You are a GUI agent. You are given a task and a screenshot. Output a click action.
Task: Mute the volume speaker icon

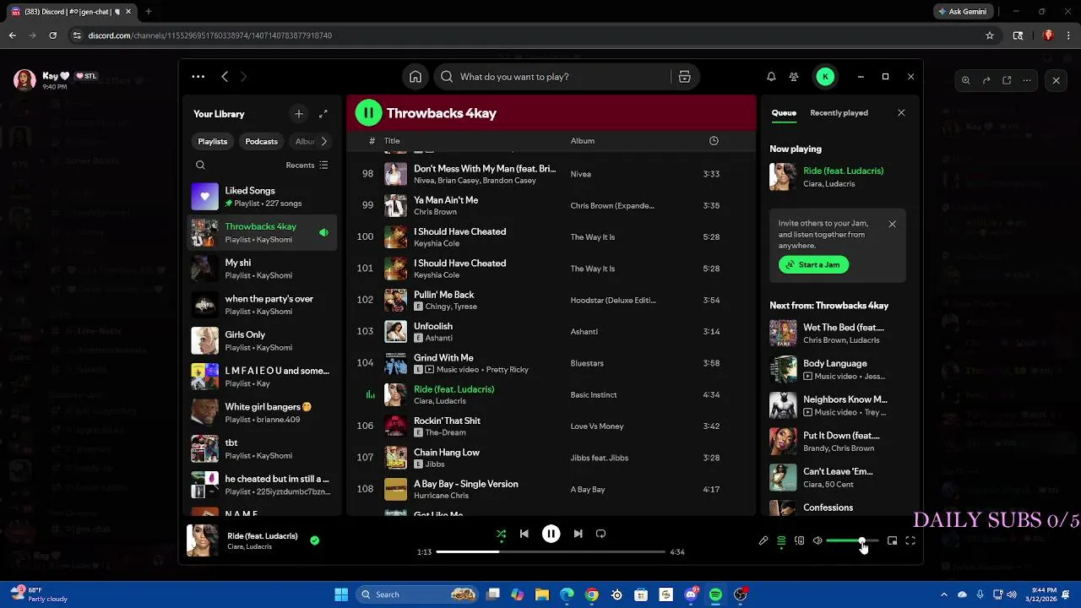coord(818,540)
